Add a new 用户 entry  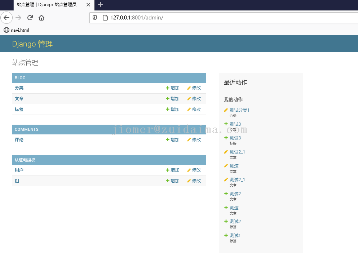(x=173, y=170)
